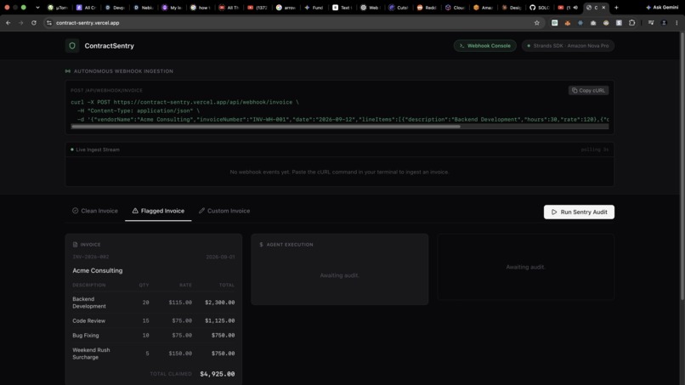Click the ContractSentry shield logo icon
The width and height of the screenshot is (685, 385).
tap(72, 45)
